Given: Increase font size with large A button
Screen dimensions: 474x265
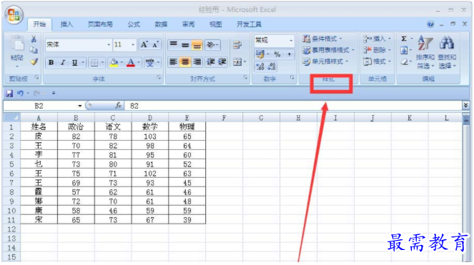Looking at the screenshot, I should coord(144,45).
